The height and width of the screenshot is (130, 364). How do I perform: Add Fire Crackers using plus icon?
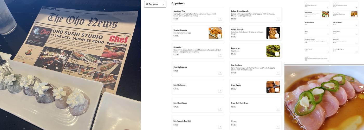[x=278, y=73]
